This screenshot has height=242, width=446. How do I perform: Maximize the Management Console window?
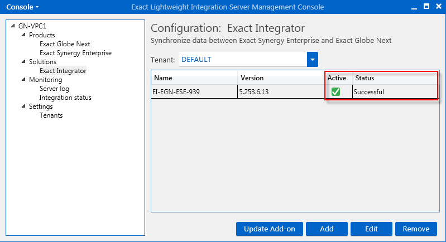426,6
